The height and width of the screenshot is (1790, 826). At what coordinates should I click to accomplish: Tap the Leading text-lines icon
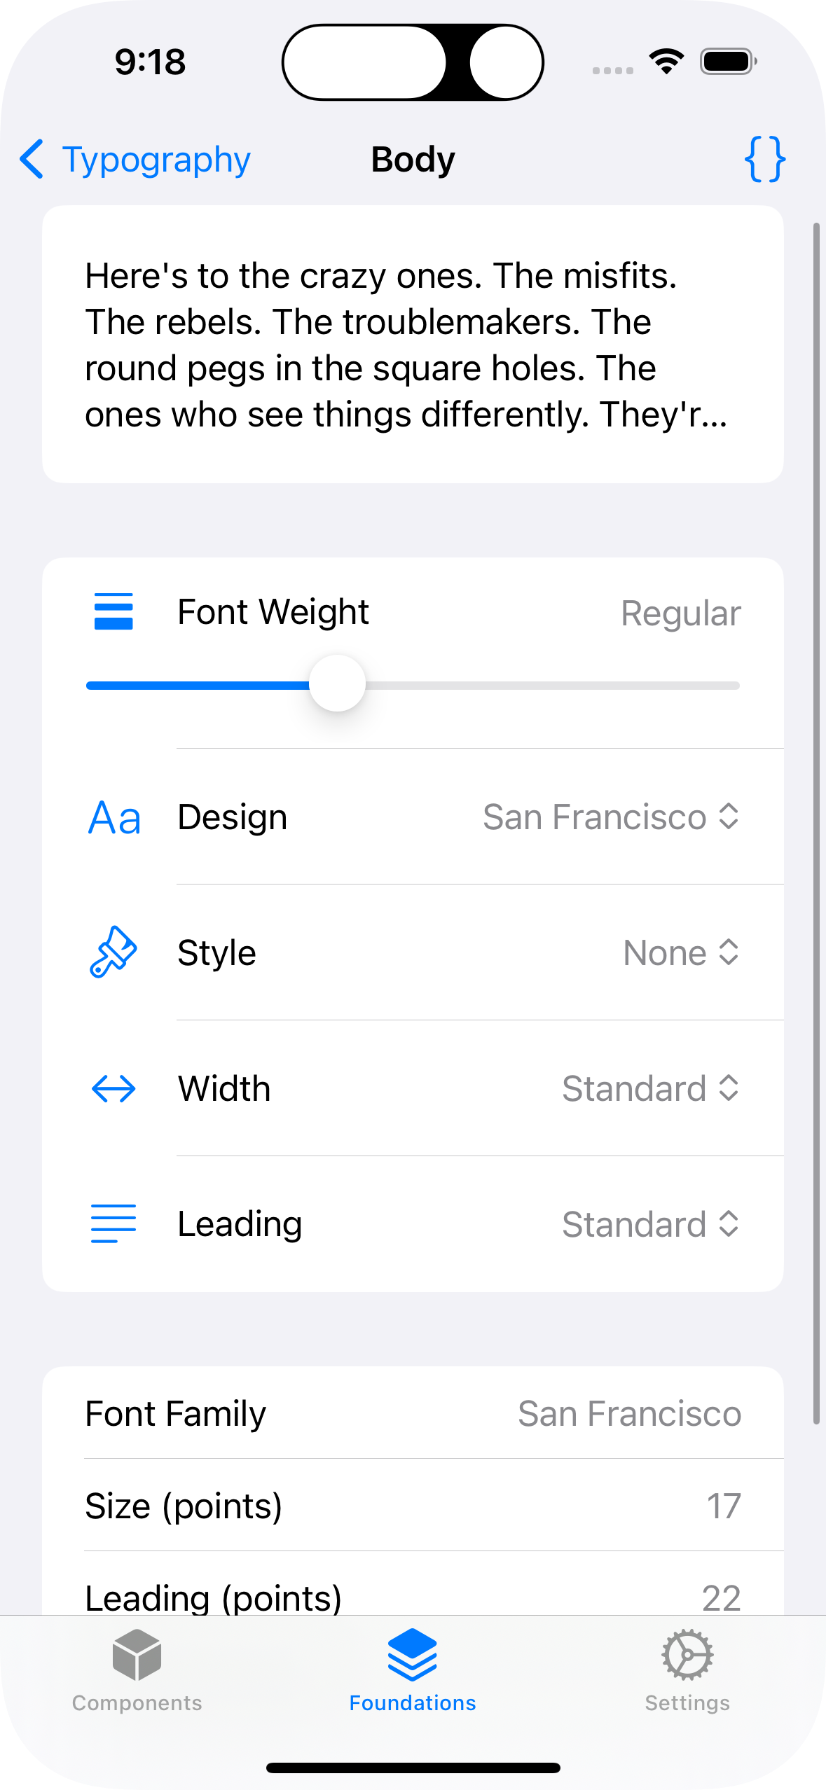pyautogui.click(x=113, y=1224)
